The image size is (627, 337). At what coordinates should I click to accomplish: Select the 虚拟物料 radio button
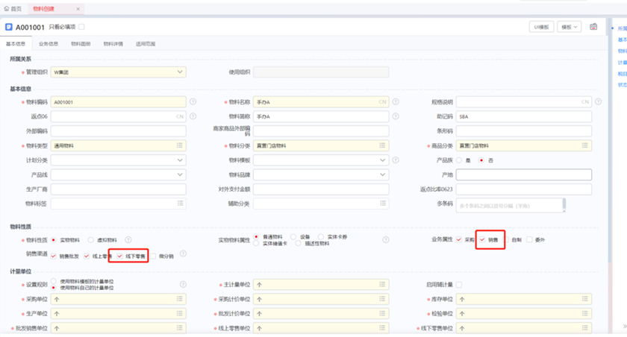point(90,240)
